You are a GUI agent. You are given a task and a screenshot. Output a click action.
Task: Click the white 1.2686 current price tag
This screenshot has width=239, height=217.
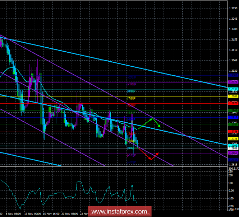click(233, 148)
